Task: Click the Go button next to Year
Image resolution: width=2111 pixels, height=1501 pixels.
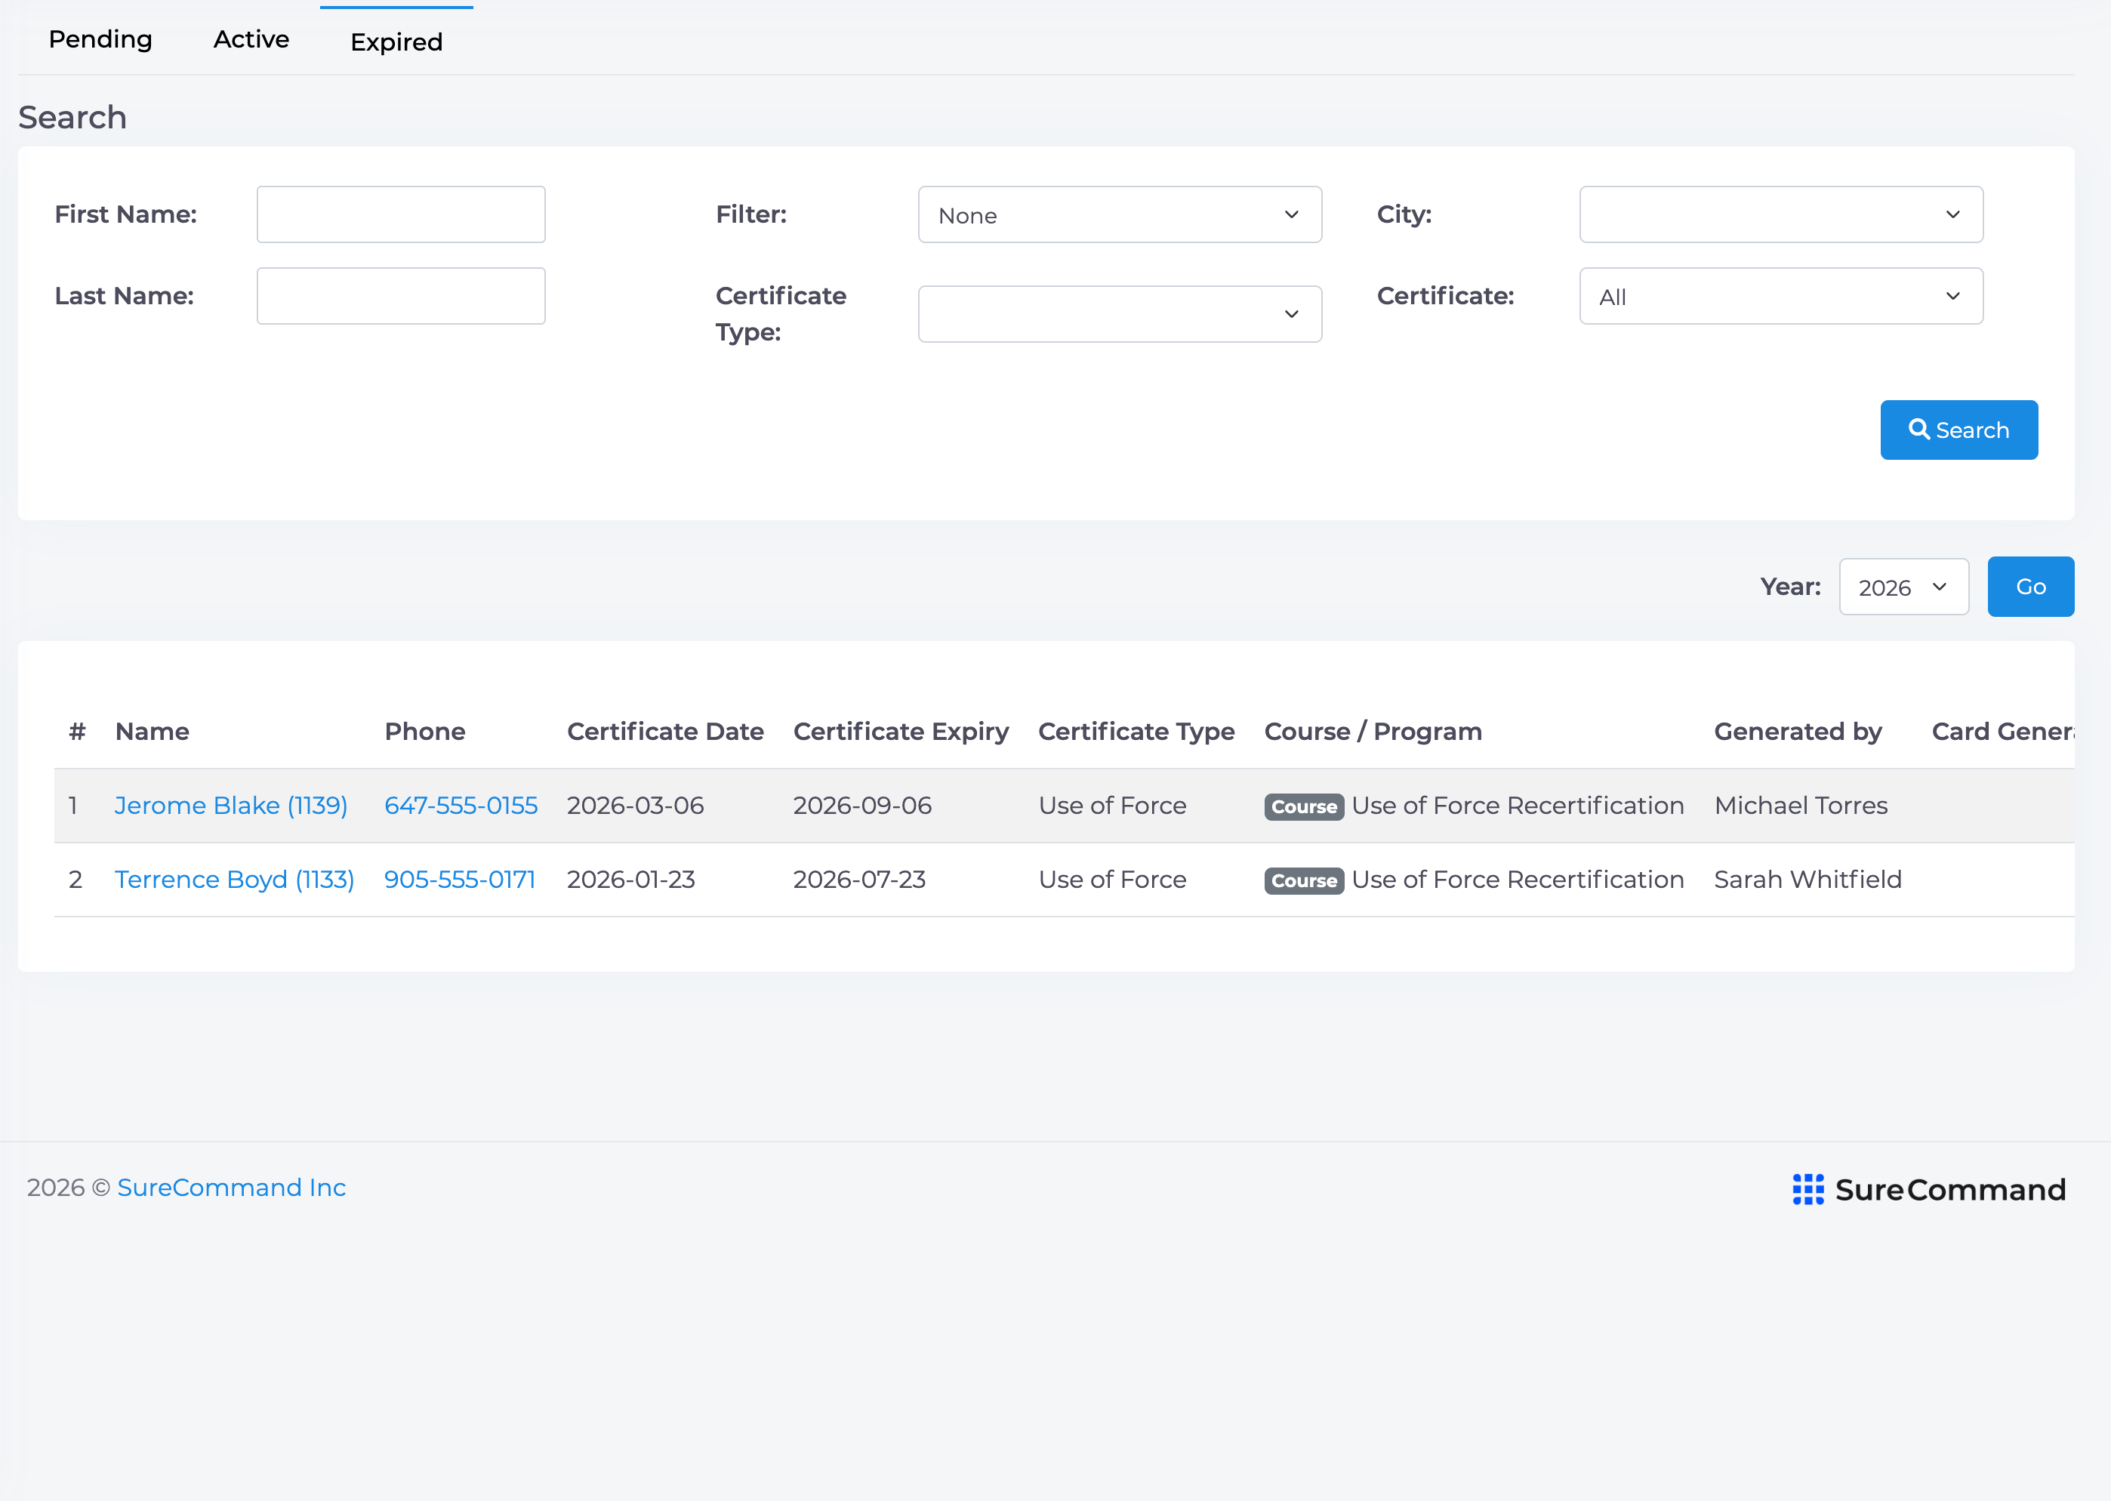Action: click(2030, 587)
